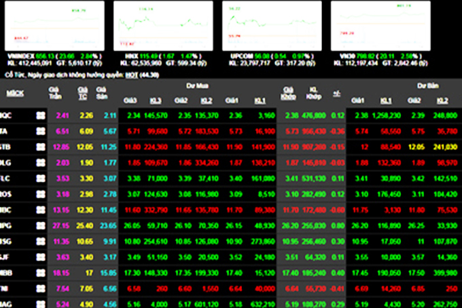
Task: Open the chart icon in the SJF row
Action: tap(40, 256)
